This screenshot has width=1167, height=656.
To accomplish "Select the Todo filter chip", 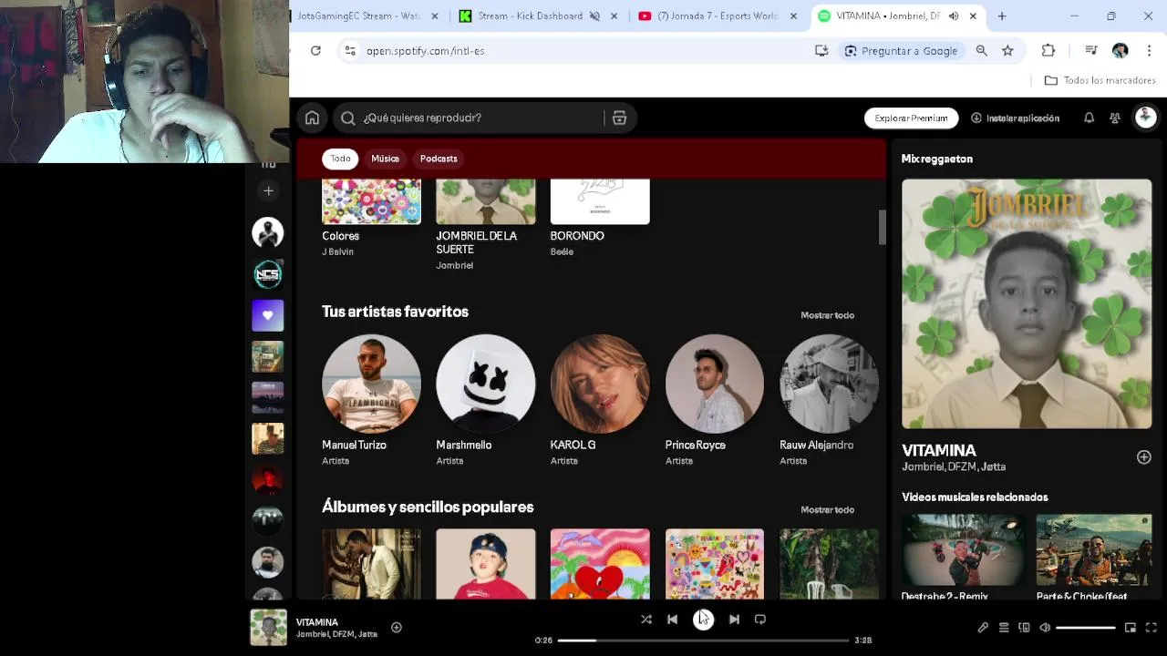I will coord(340,159).
